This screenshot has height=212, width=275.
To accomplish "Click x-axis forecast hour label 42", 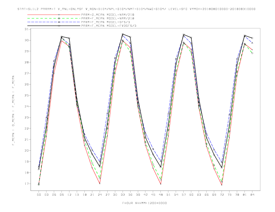I will point(145,195).
